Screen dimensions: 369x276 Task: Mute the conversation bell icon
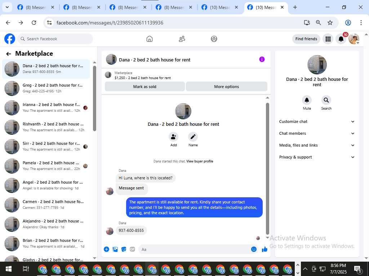coord(307,100)
